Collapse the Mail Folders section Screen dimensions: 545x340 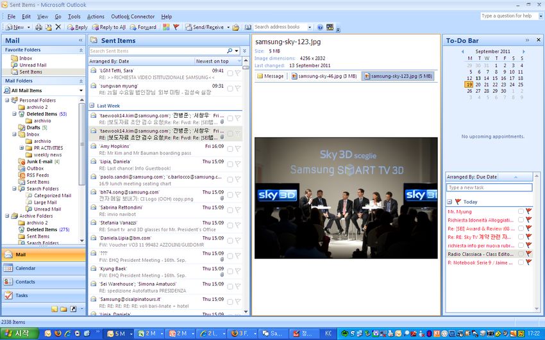pos(81,81)
